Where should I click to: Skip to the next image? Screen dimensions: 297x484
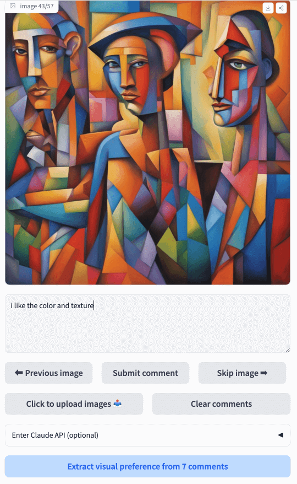(x=242, y=373)
